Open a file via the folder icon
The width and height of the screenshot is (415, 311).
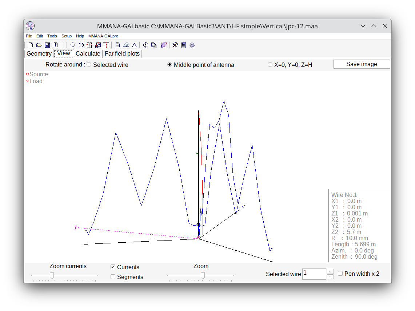[x=39, y=45]
